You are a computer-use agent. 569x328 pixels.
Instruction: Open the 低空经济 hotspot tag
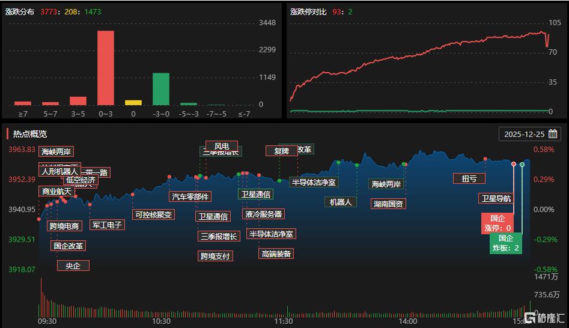pos(81,180)
